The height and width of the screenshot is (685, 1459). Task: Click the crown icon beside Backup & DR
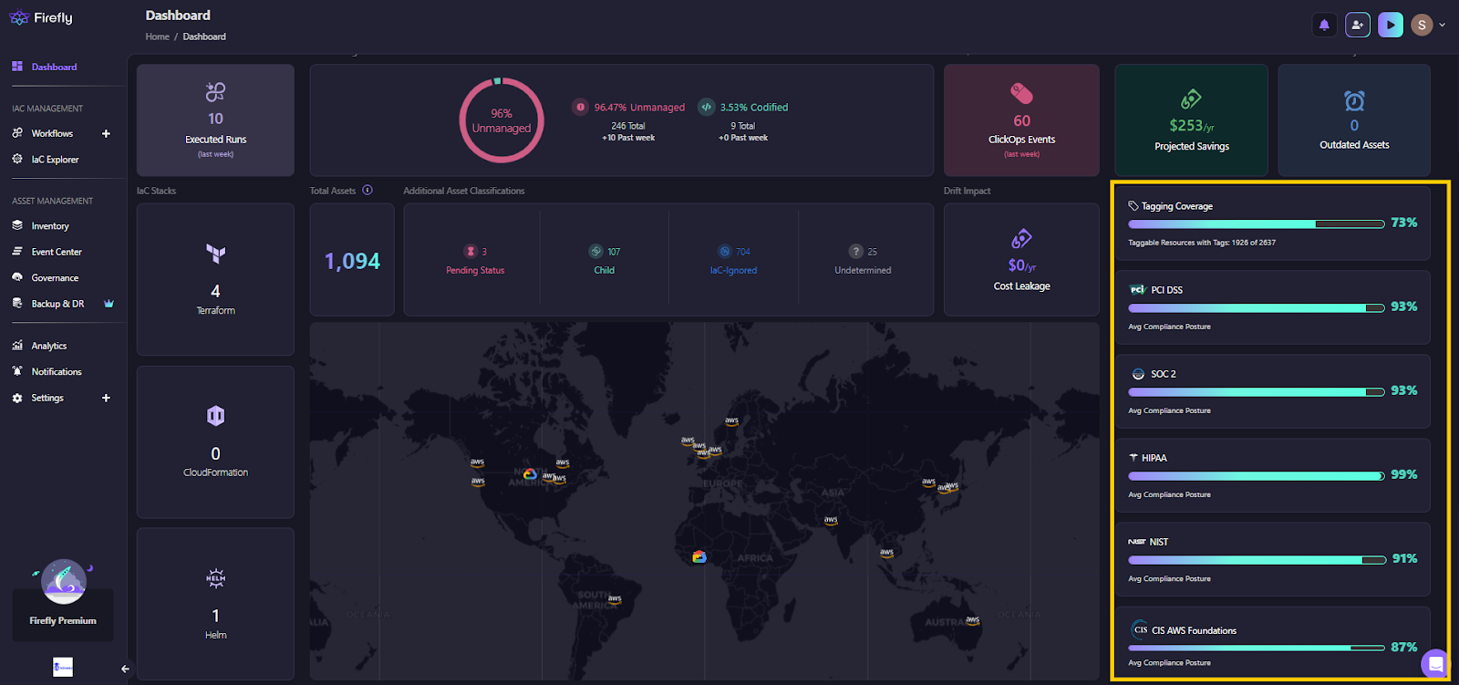[109, 304]
